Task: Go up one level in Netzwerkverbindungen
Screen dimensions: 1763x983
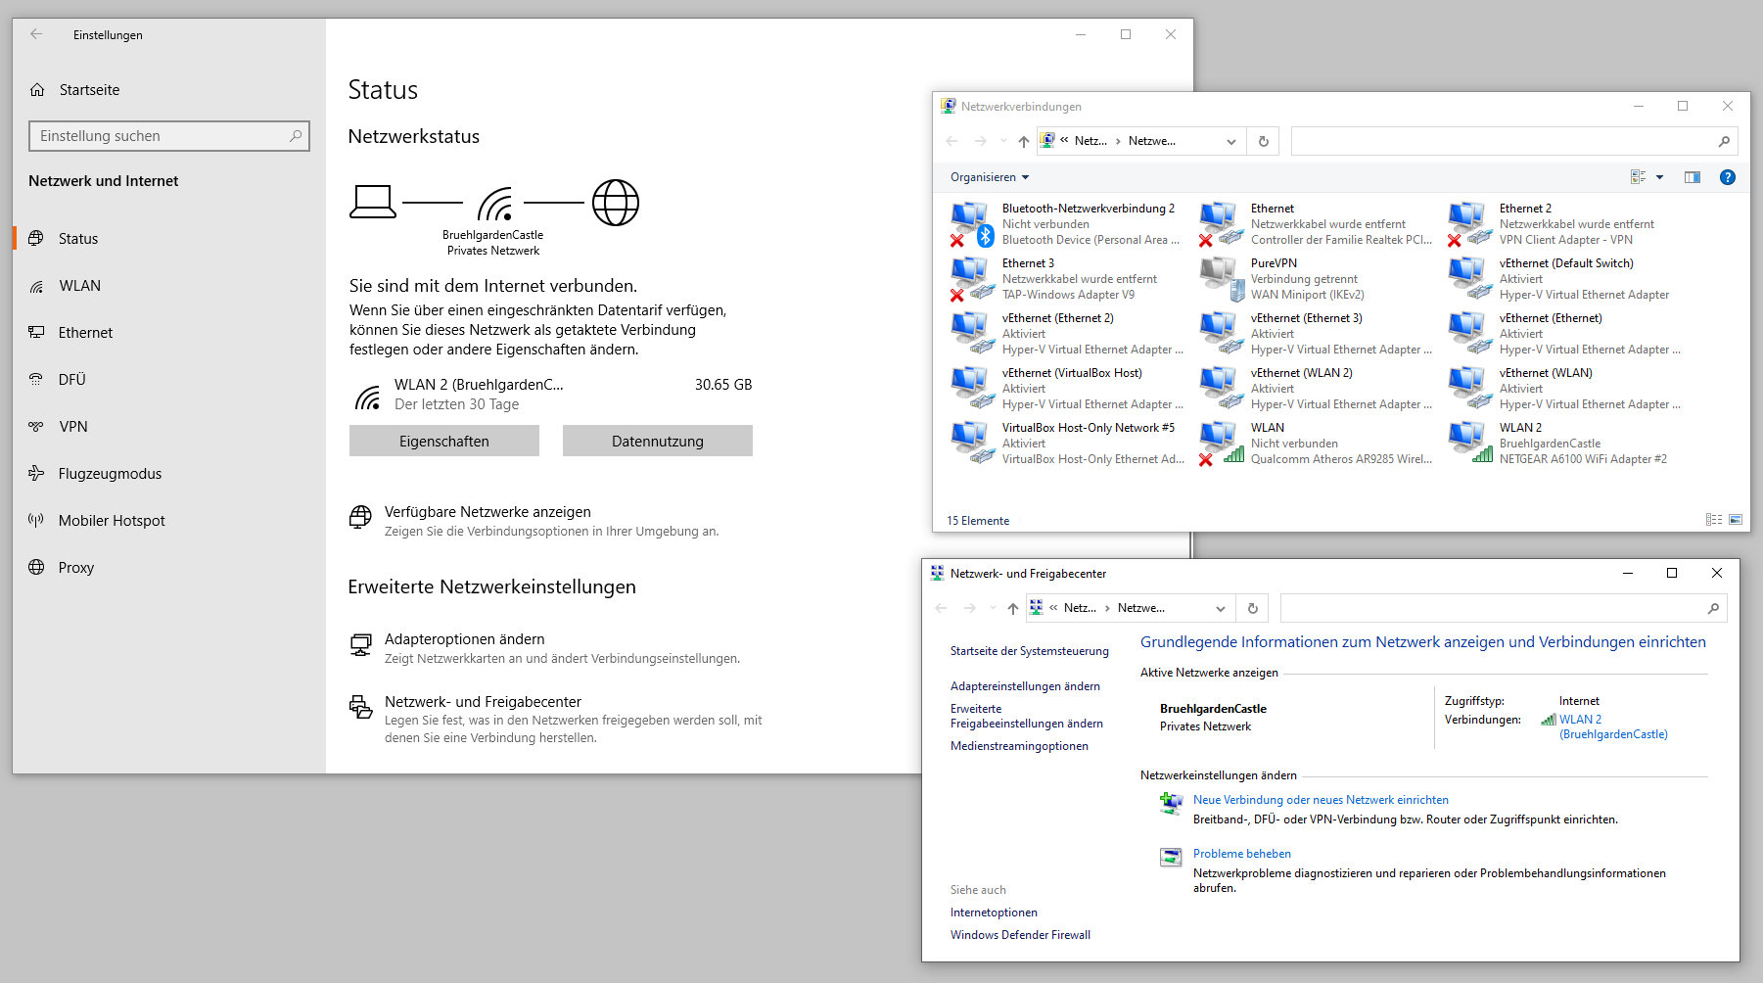Action: click(1024, 141)
